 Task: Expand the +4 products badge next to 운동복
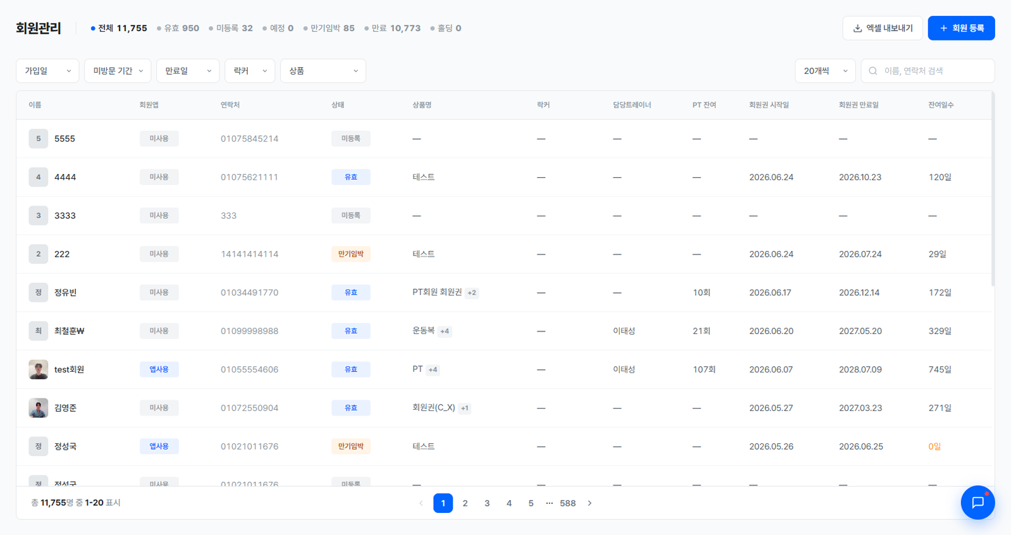point(444,331)
